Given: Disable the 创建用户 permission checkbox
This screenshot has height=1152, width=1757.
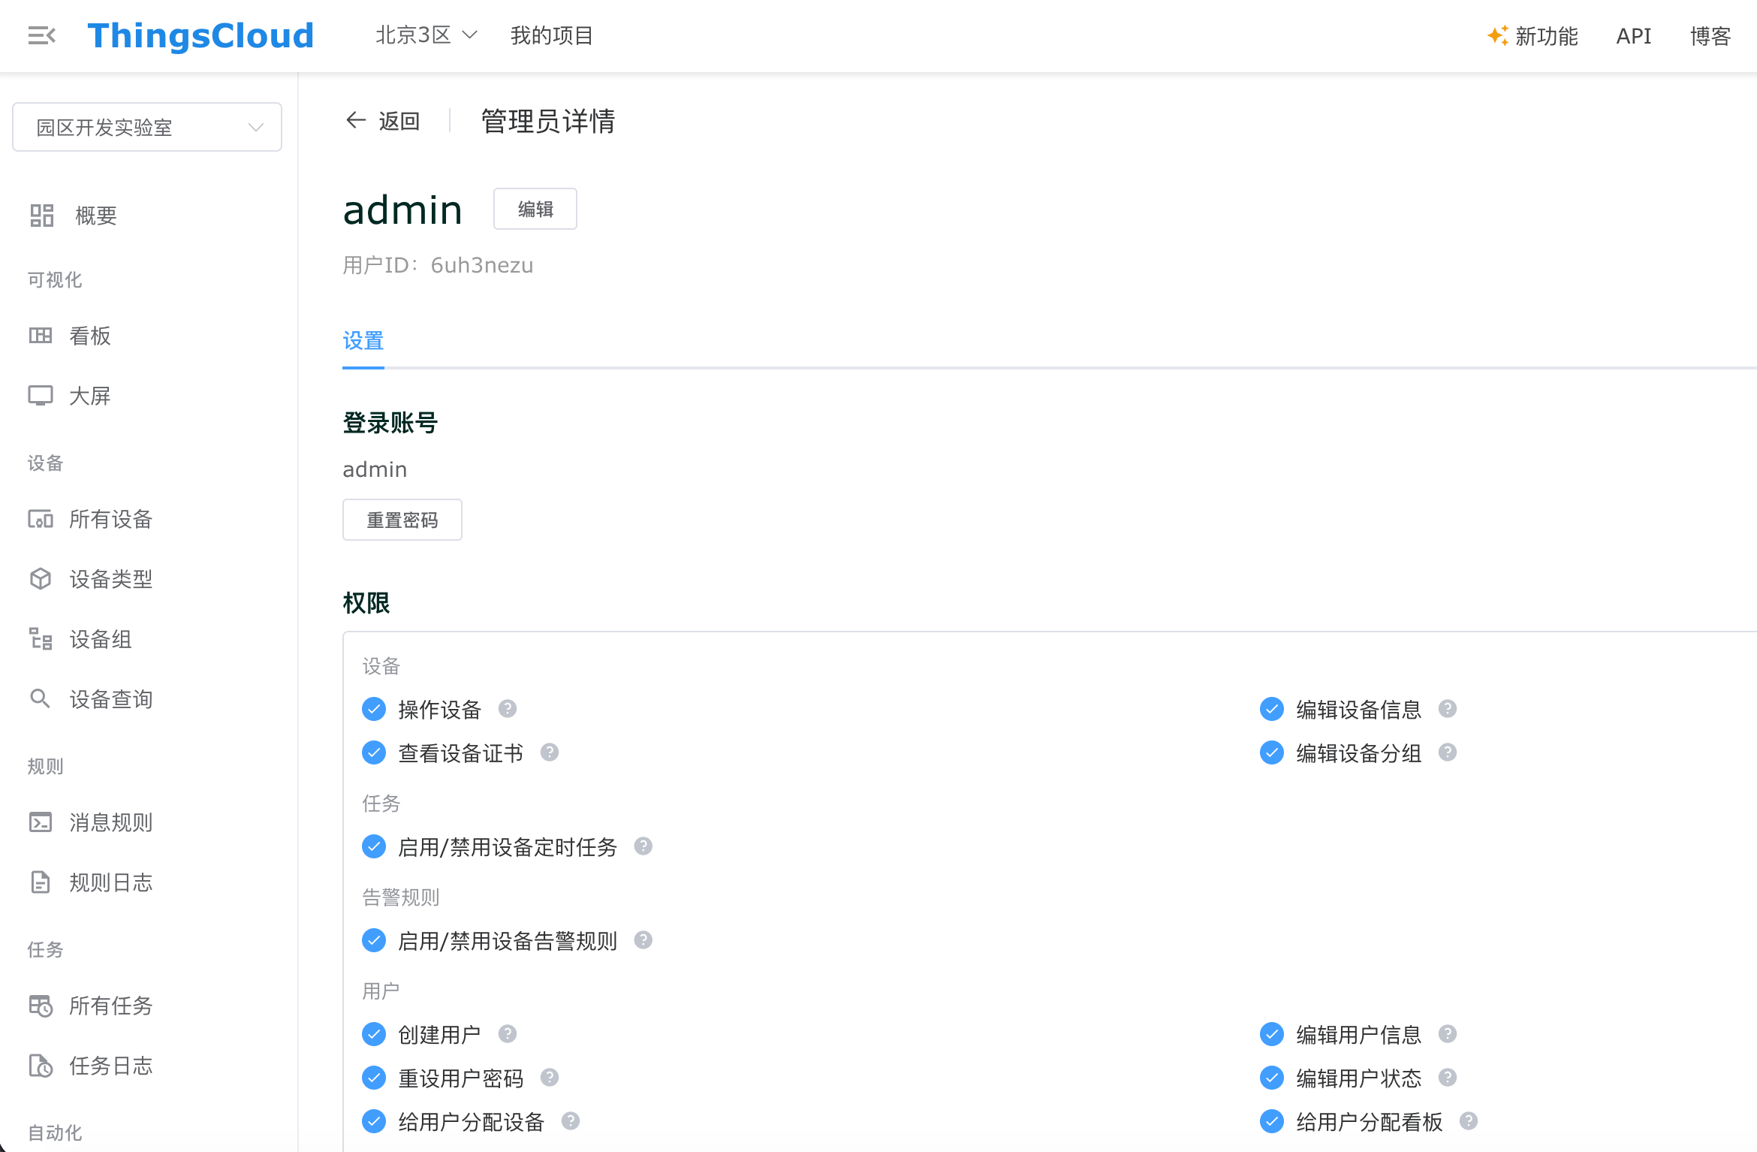Looking at the screenshot, I should click(374, 1034).
